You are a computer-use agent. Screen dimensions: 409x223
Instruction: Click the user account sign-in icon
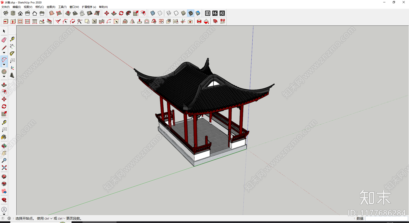coord(4,210)
